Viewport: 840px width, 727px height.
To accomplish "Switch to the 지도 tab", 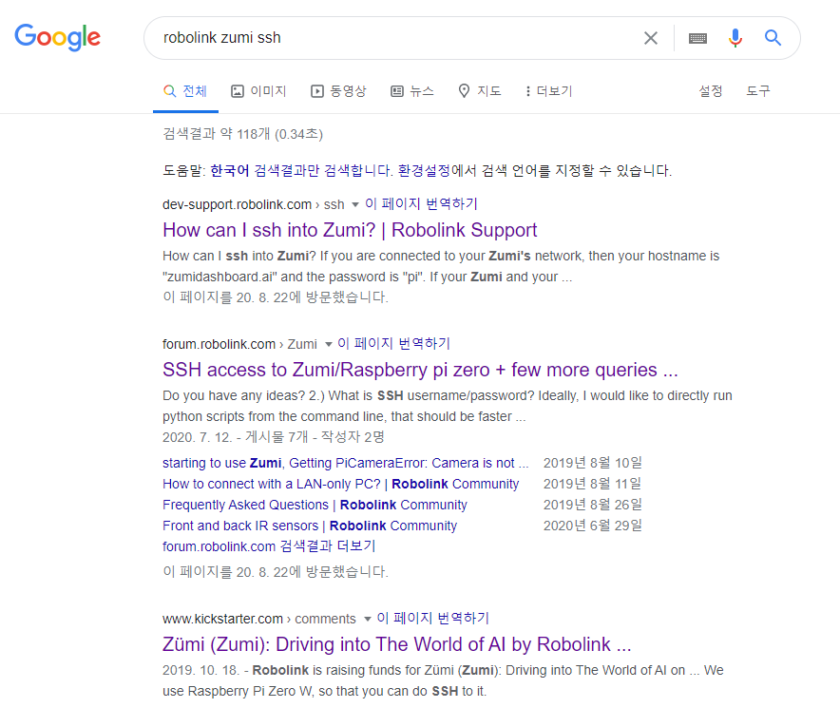I will [x=480, y=91].
